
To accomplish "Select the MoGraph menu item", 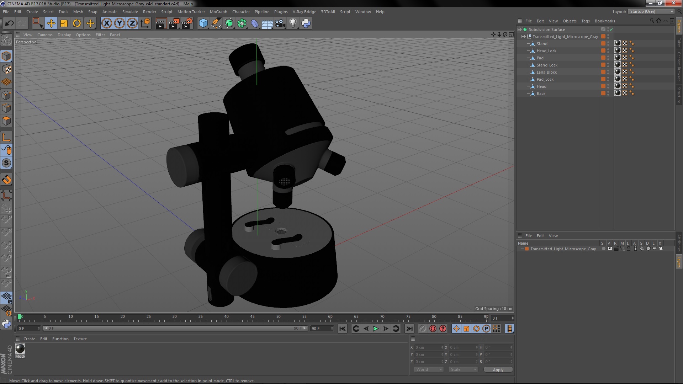I will pos(217,11).
